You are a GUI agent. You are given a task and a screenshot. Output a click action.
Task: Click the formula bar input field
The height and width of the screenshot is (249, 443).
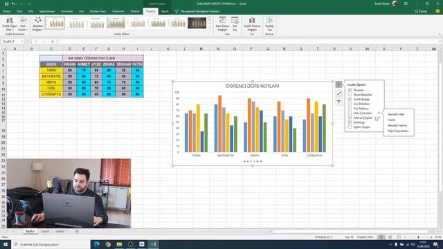point(248,41)
